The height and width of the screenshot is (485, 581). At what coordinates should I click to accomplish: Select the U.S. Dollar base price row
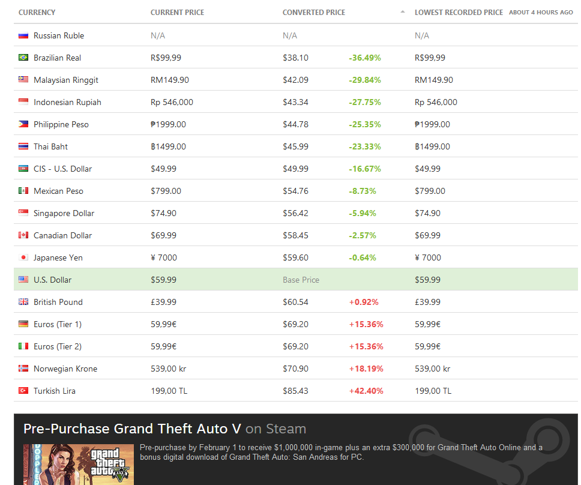(x=296, y=280)
